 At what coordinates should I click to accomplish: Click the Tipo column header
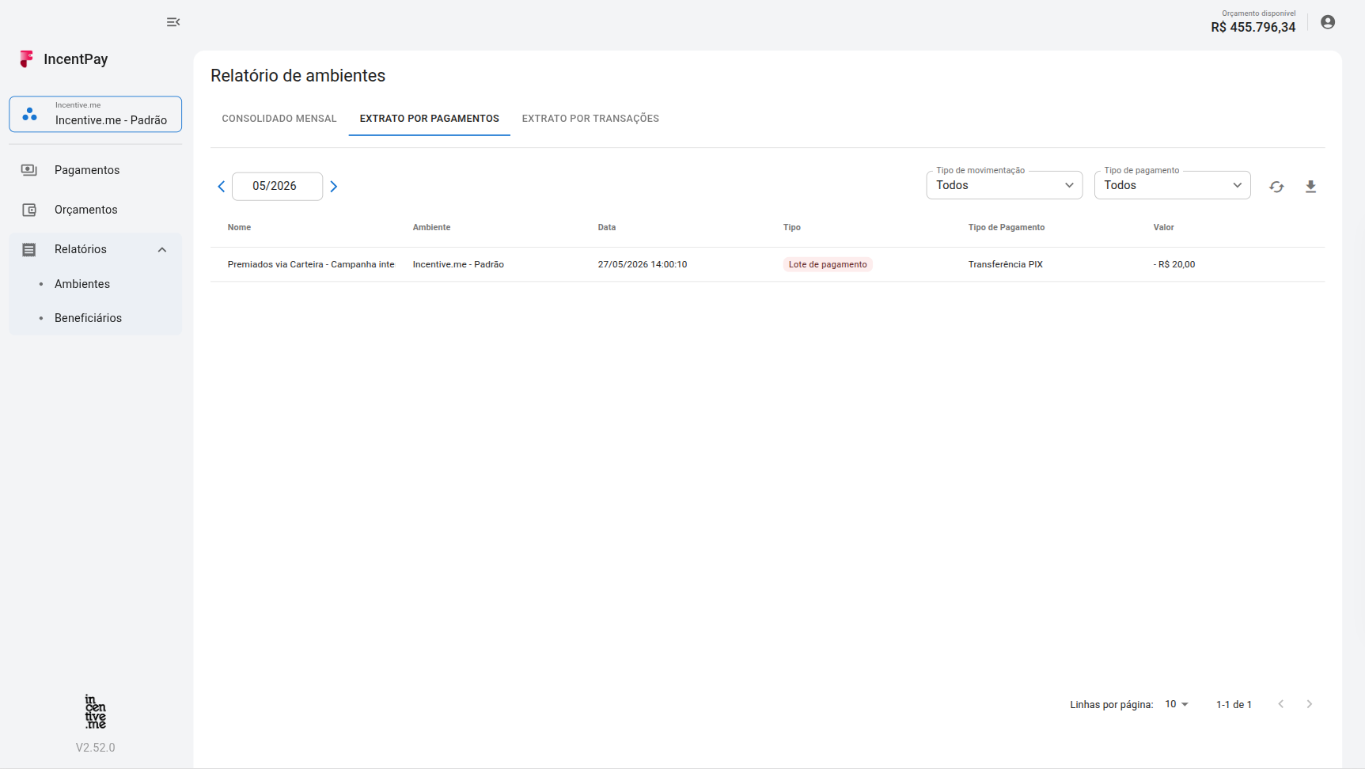pyautogui.click(x=792, y=227)
